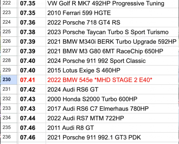The image size is (179, 144).
Task: Click cell 2010 Ferrari 599 HGTE
Action: tap(112, 13)
